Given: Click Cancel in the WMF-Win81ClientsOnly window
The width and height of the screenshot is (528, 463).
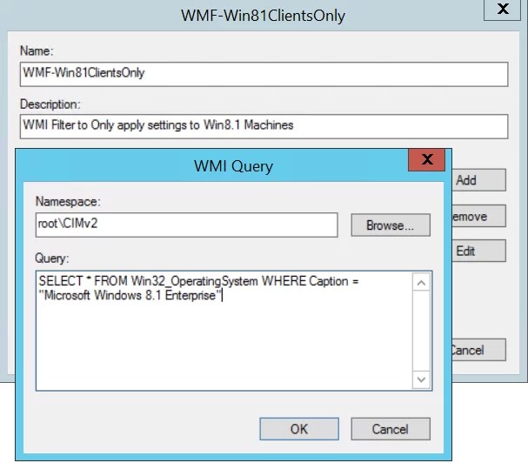Looking at the screenshot, I should click(478, 350).
